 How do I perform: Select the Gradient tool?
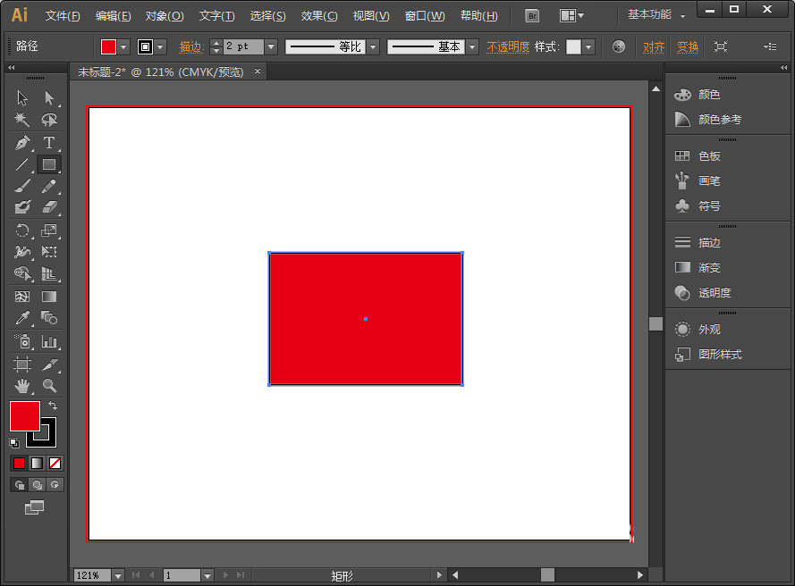coord(49,297)
